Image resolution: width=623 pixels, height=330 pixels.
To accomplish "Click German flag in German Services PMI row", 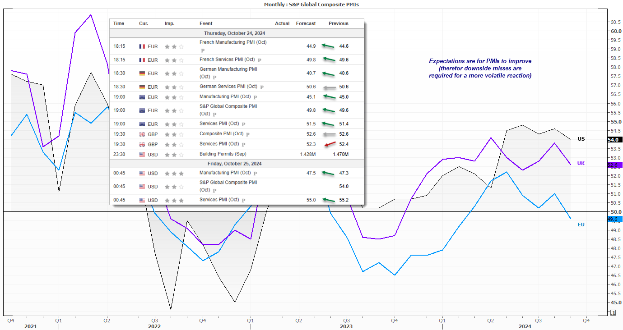I will (x=142, y=87).
